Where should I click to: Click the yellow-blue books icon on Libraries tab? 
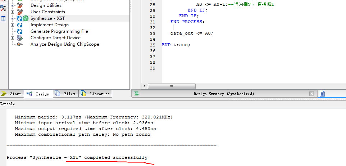click(83, 94)
